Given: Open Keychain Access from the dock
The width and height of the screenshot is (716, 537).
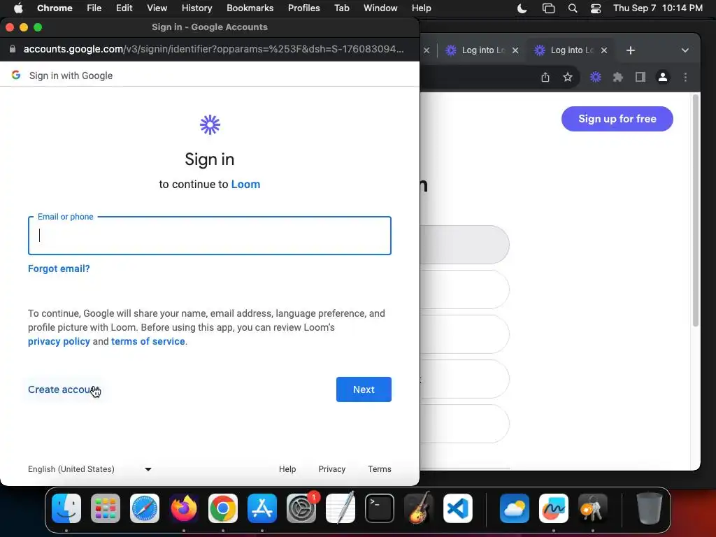Looking at the screenshot, I should [593, 508].
